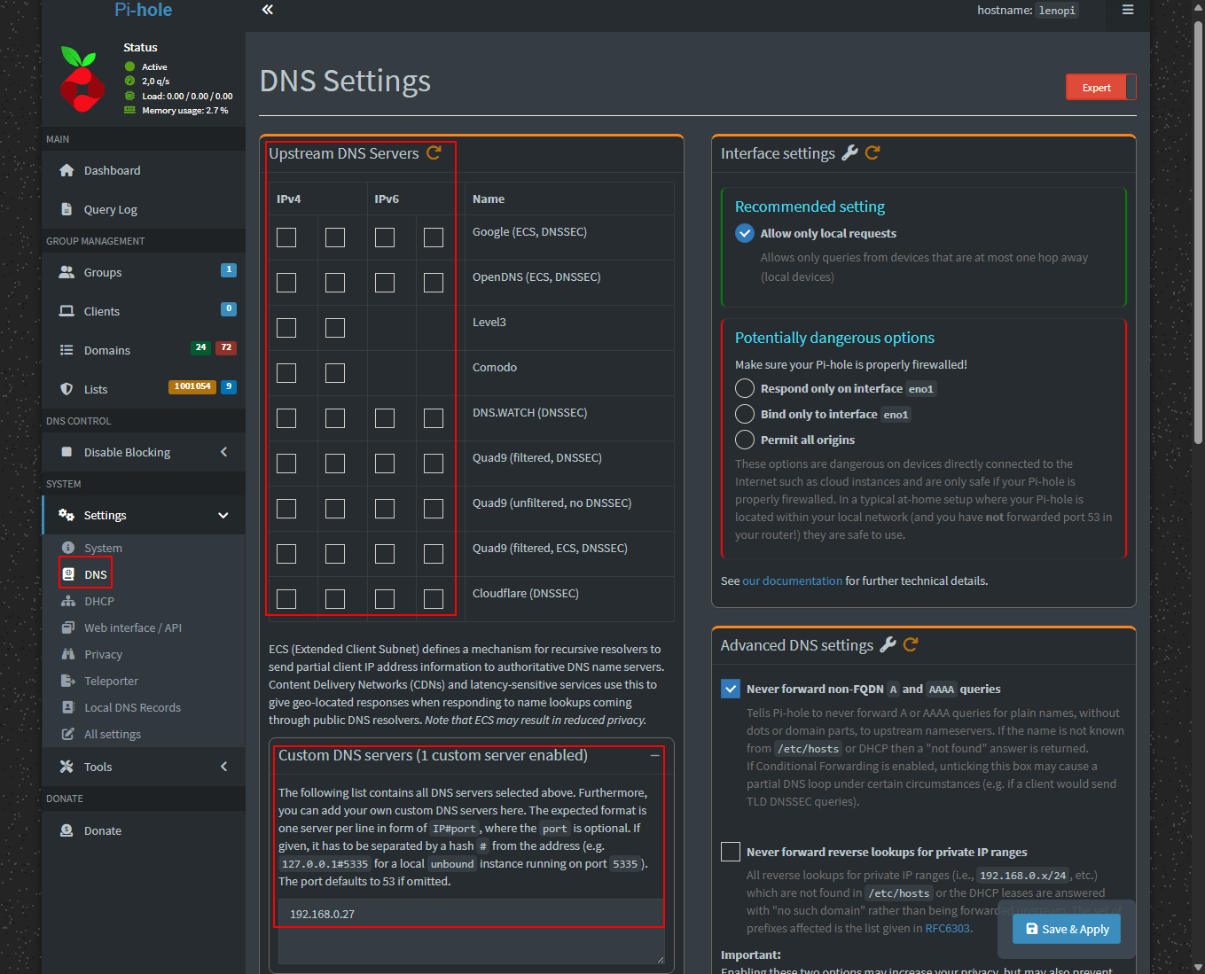
Task: Click the Groups people icon
Action: tap(67, 272)
